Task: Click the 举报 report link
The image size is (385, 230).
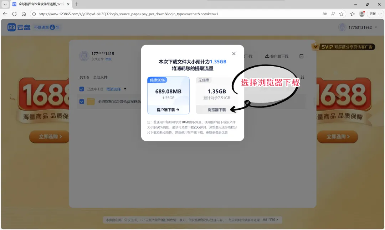Action: coord(108,59)
